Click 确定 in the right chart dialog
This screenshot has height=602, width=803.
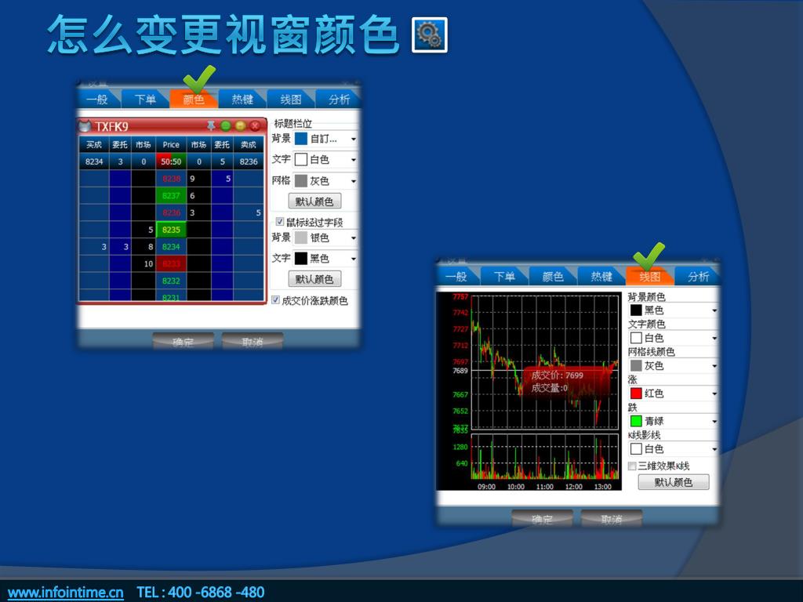543,519
